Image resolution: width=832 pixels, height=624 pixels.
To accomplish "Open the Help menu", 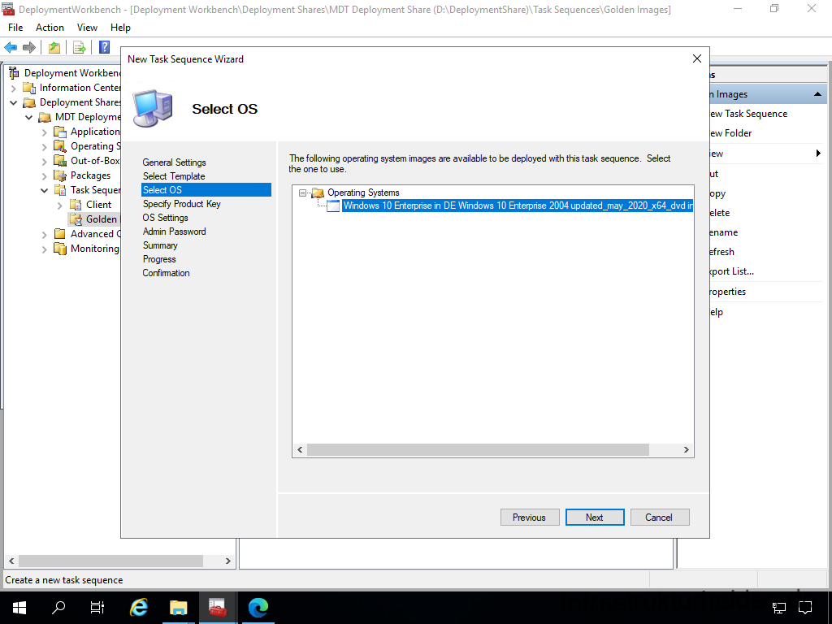I will coord(120,28).
